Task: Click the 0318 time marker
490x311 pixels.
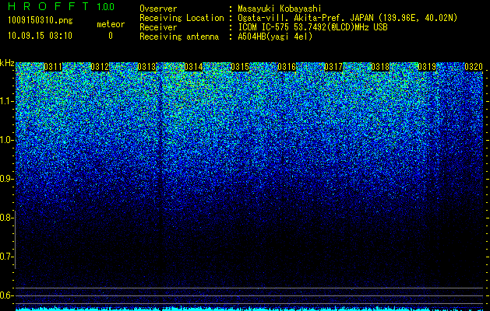Action: (x=380, y=67)
